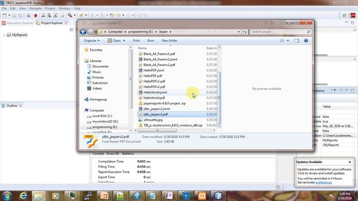Switch to Repository Explorer tab
The width and height of the screenshot is (358, 201).
(x=17, y=23)
